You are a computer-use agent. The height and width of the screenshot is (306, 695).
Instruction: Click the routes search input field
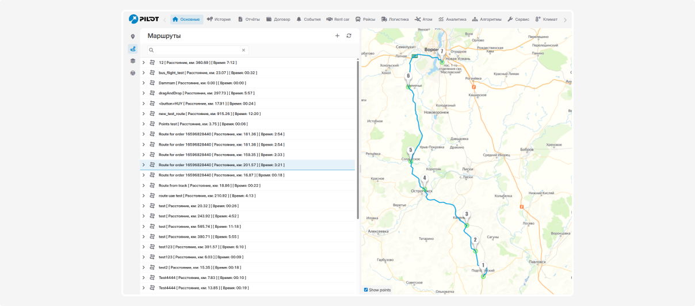pyautogui.click(x=196, y=50)
